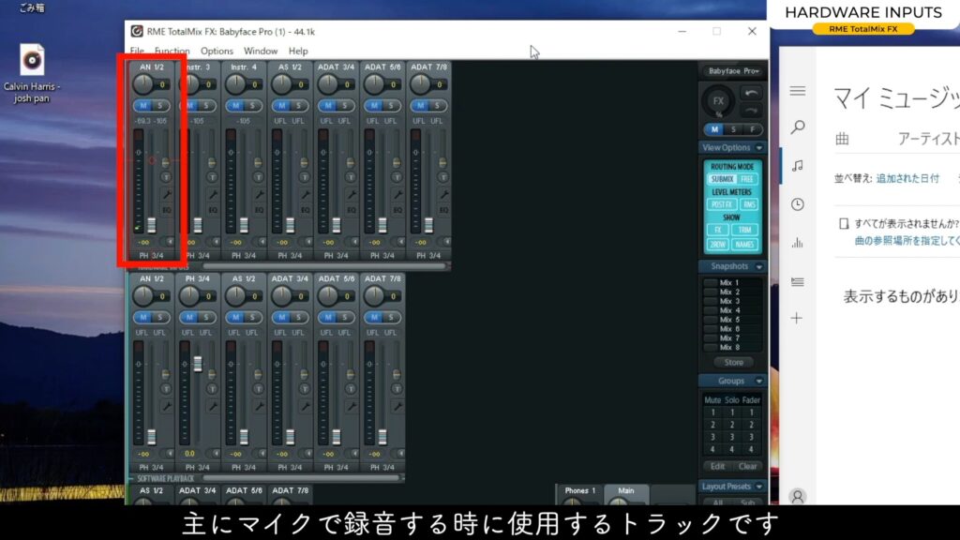This screenshot has width=960, height=540.
Task: Open settings wrench on Instr. 3 channel
Action: [213, 195]
